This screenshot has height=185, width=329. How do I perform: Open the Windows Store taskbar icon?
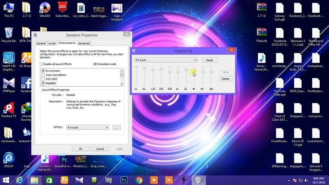pos(49,180)
